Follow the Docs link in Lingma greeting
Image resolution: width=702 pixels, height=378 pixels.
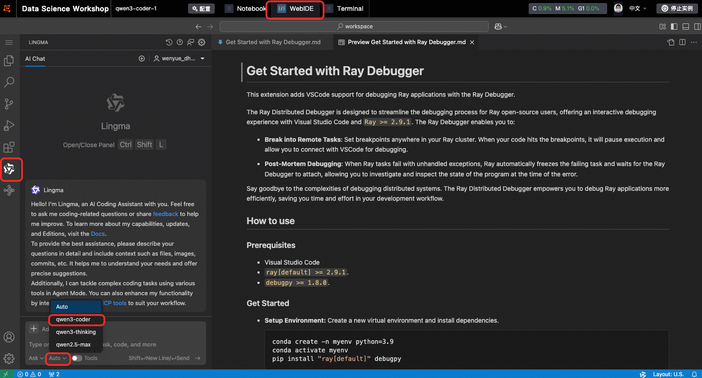tap(98, 234)
